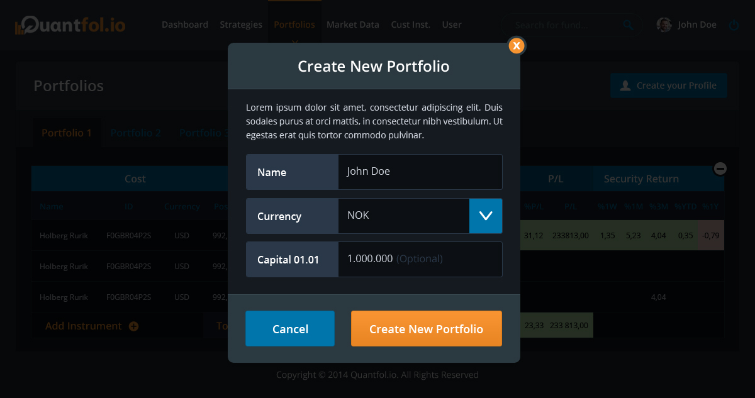Click the Capital 01.01 input field

tap(420, 259)
